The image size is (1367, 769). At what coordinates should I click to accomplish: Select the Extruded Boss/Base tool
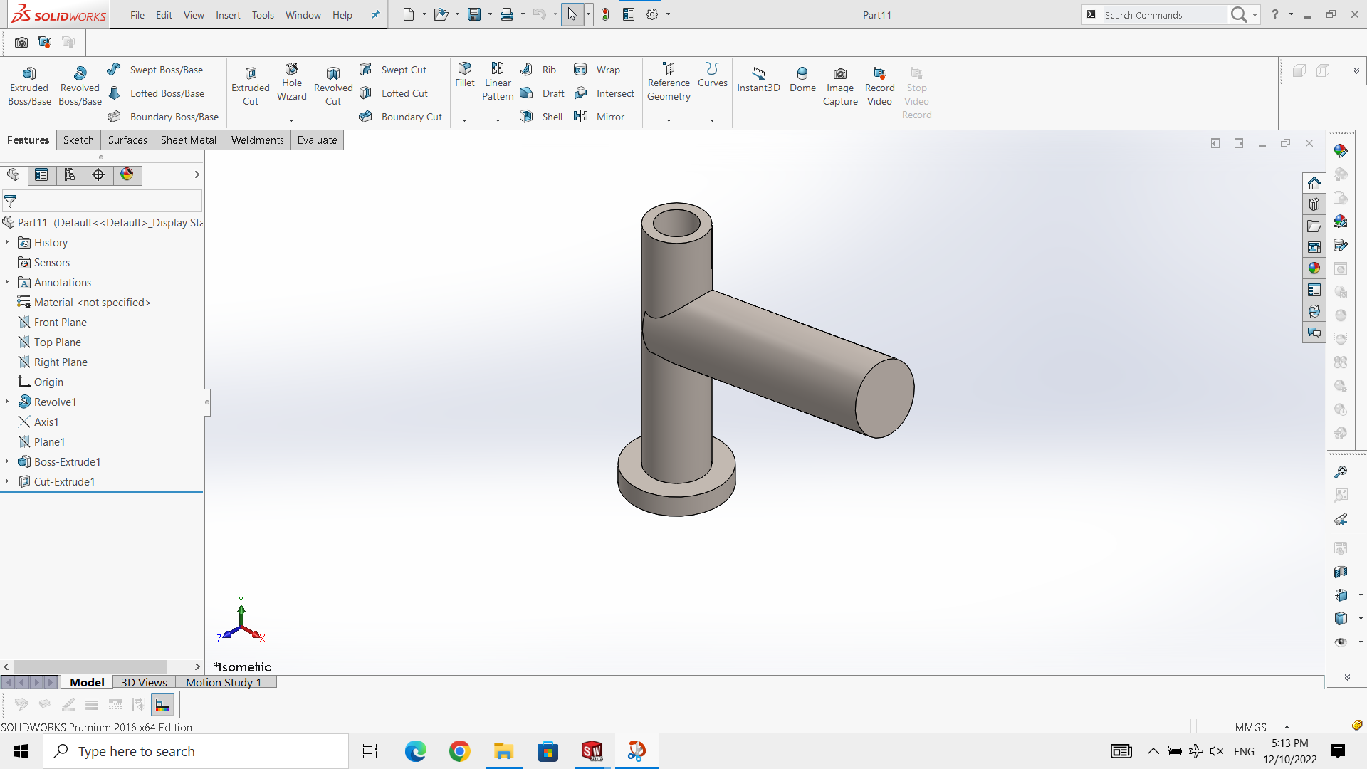[29, 86]
